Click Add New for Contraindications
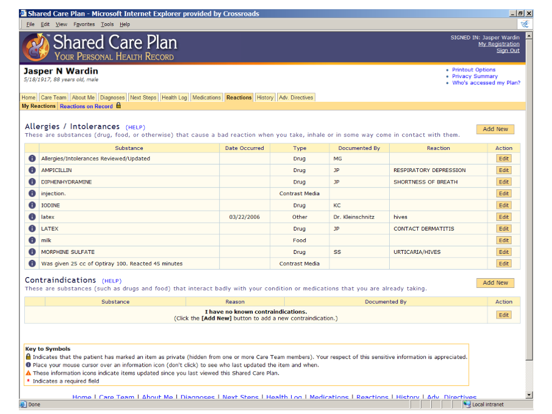This screenshot has height=414, width=552. coord(495,282)
